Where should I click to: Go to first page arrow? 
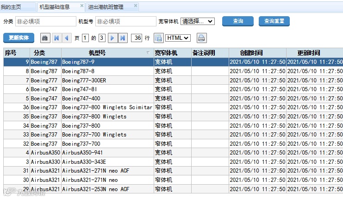click(56, 38)
